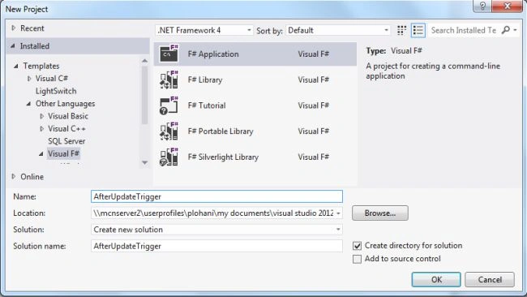Select SQL Server in templates tree
This screenshot has height=297, width=527.
[x=66, y=141]
